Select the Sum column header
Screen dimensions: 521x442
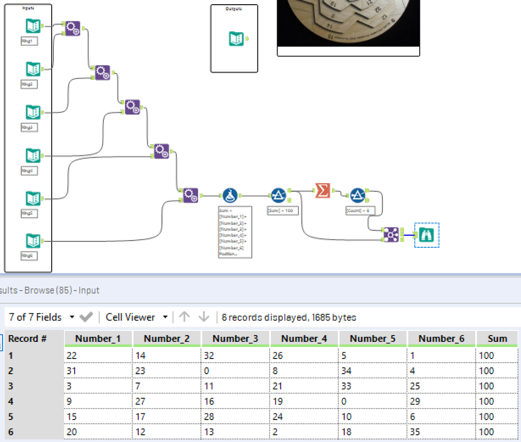pyautogui.click(x=498, y=339)
